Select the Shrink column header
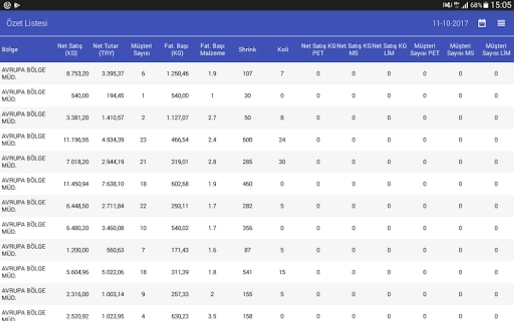The image size is (514, 321). click(x=247, y=50)
